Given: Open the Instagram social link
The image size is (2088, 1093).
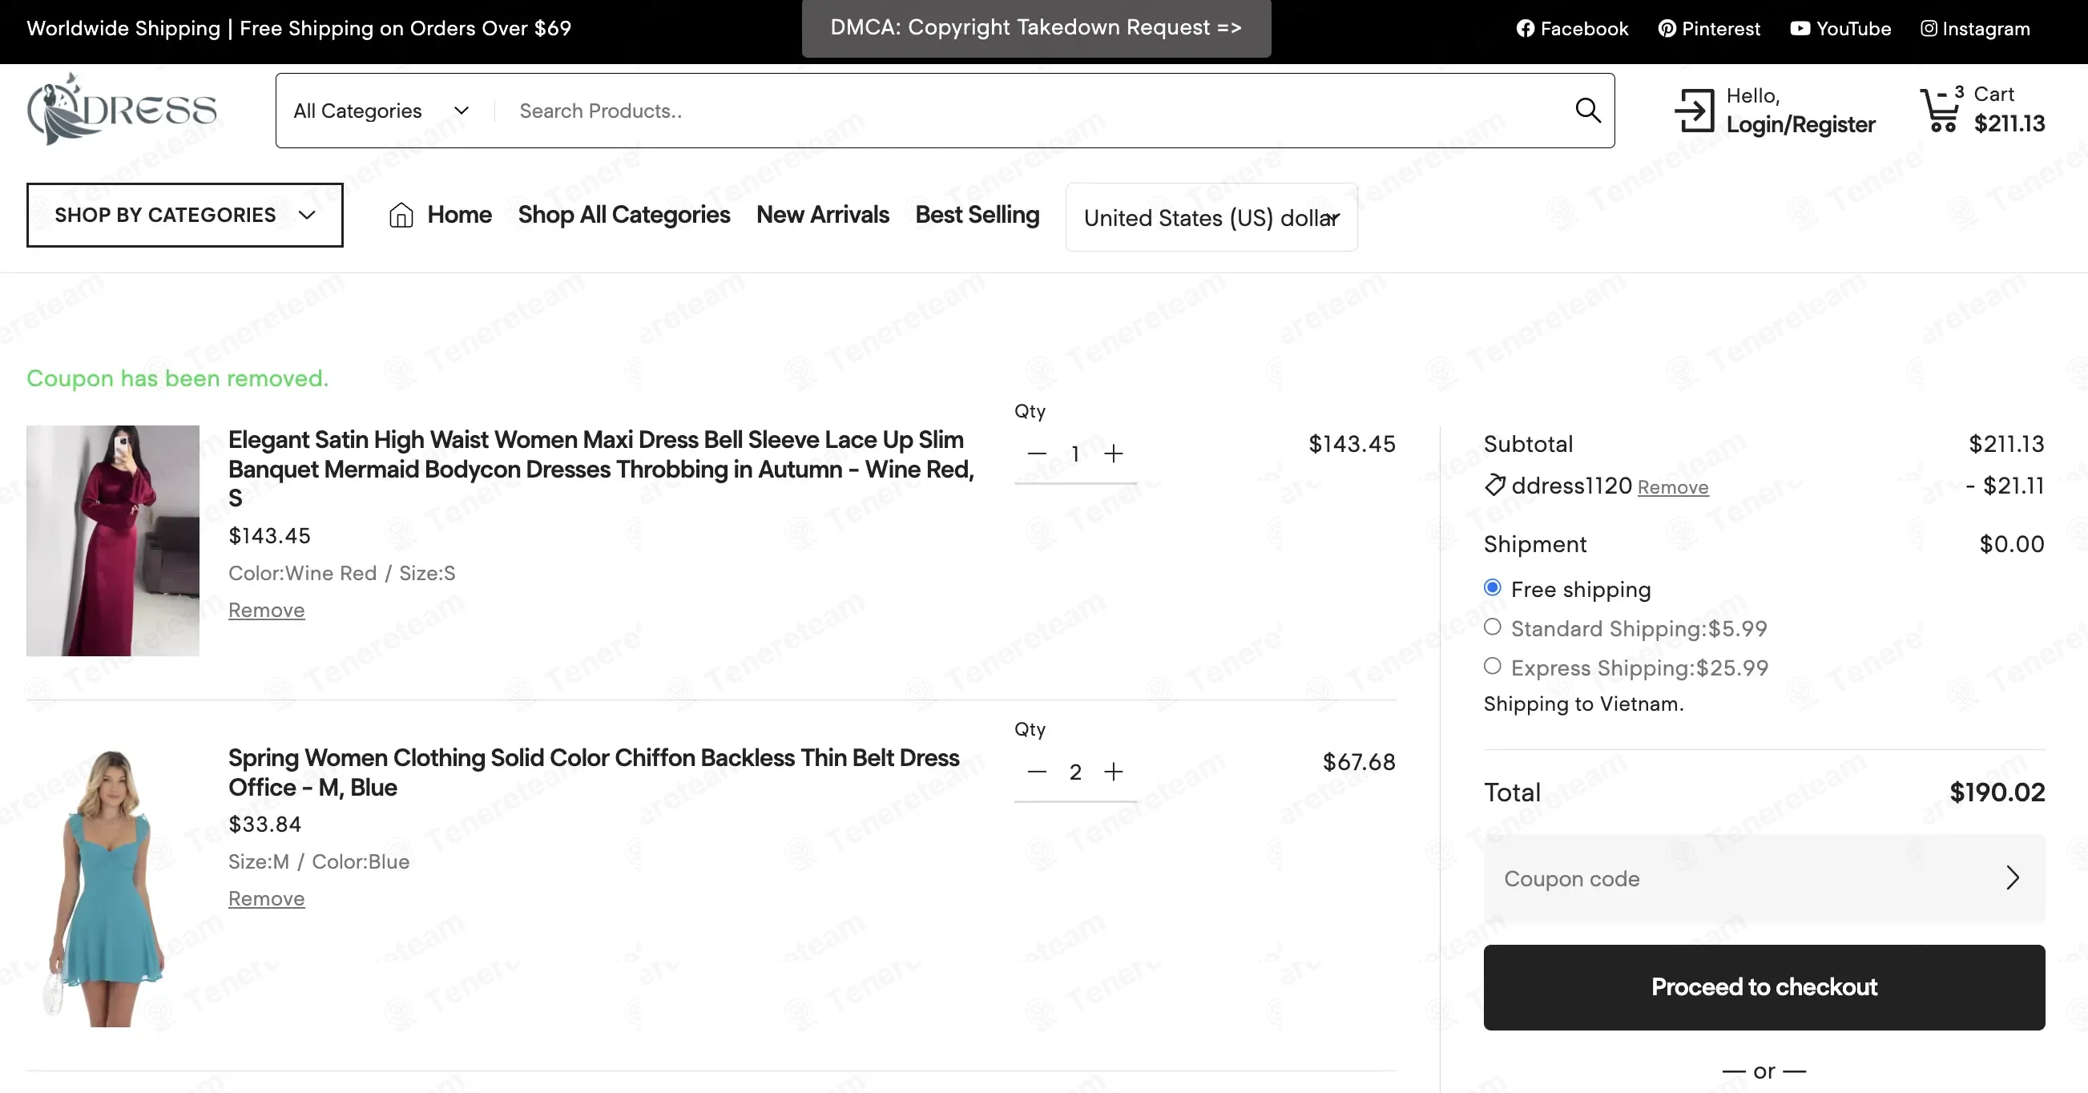Looking at the screenshot, I should click(1974, 28).
